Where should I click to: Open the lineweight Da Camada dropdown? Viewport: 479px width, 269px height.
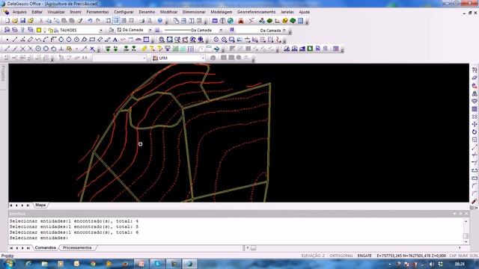tap(284, 31)
